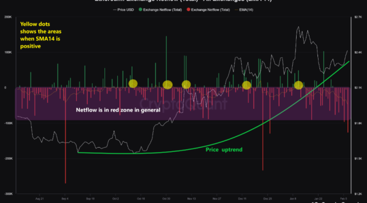The image size is (367, 203).
Task: Toggle green Exchange Netflow (Total) legend entry
Action: click(x=161, y=10)
